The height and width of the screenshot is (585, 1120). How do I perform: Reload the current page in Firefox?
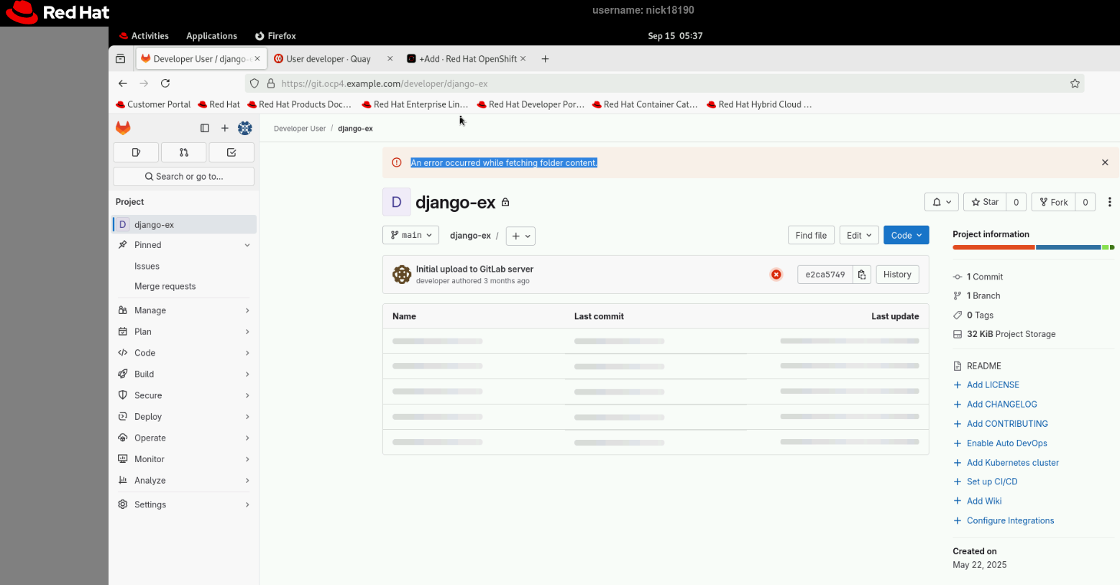click(165, 83)
